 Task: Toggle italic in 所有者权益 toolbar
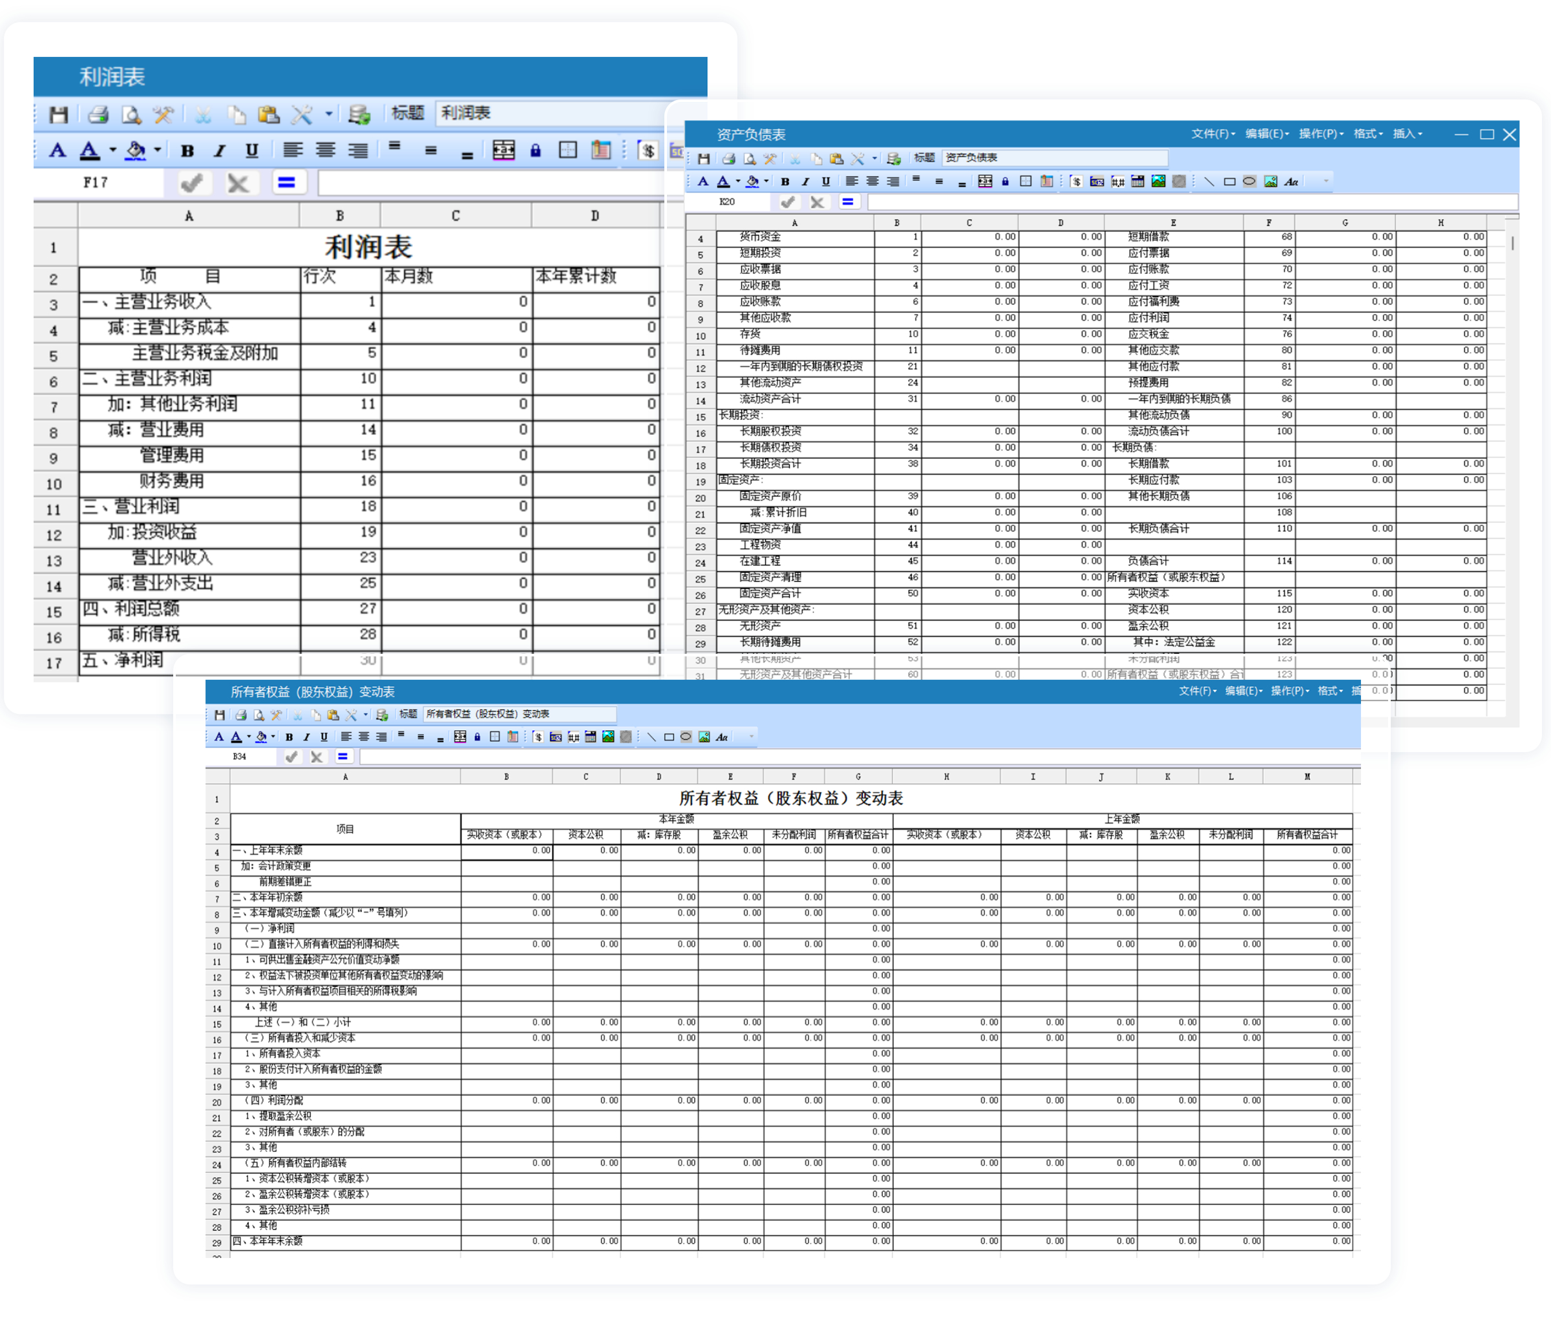[x=306, y=737]
